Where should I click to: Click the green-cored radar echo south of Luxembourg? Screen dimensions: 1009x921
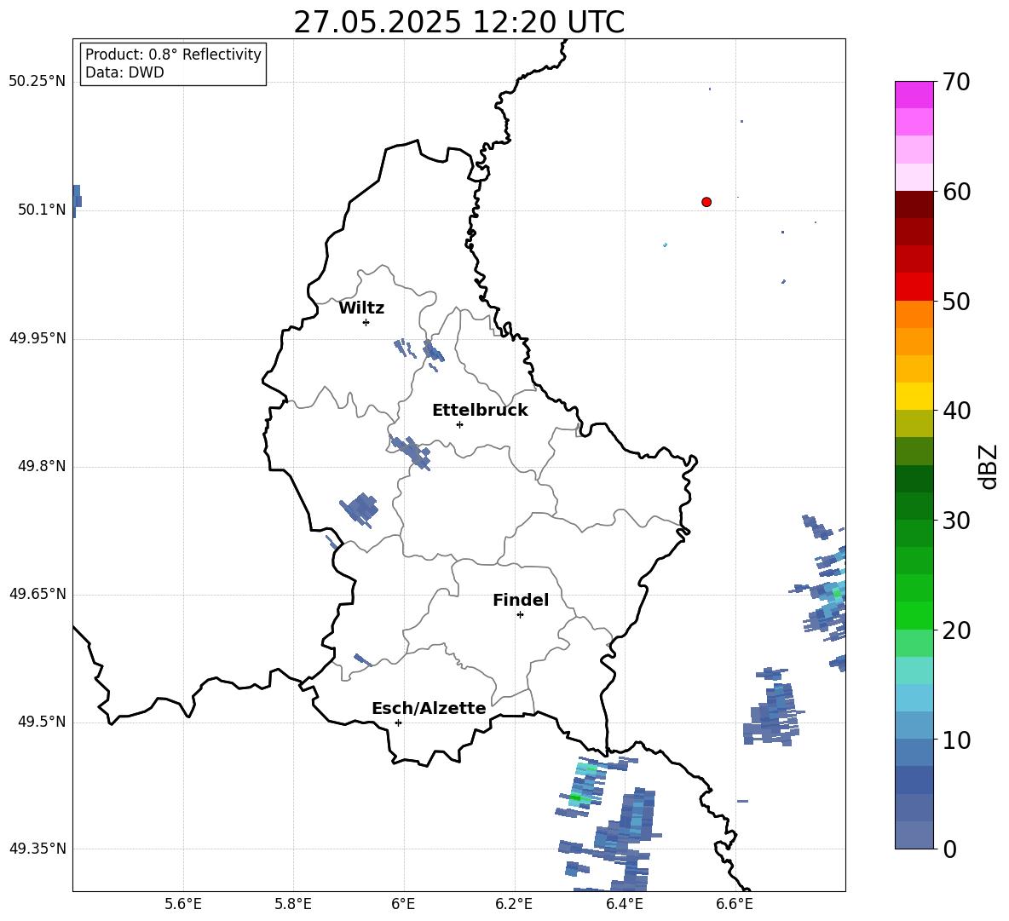pos(583,786)
